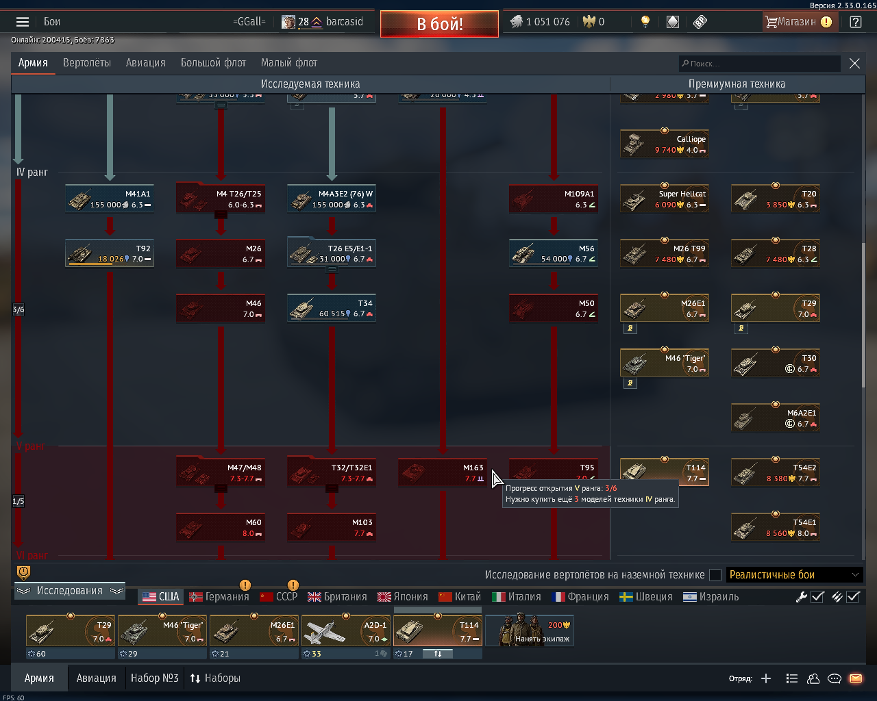This screenshot has width=877, height=701.
Task: Click the golden eagles balance icon
Action: click(589, 22)
